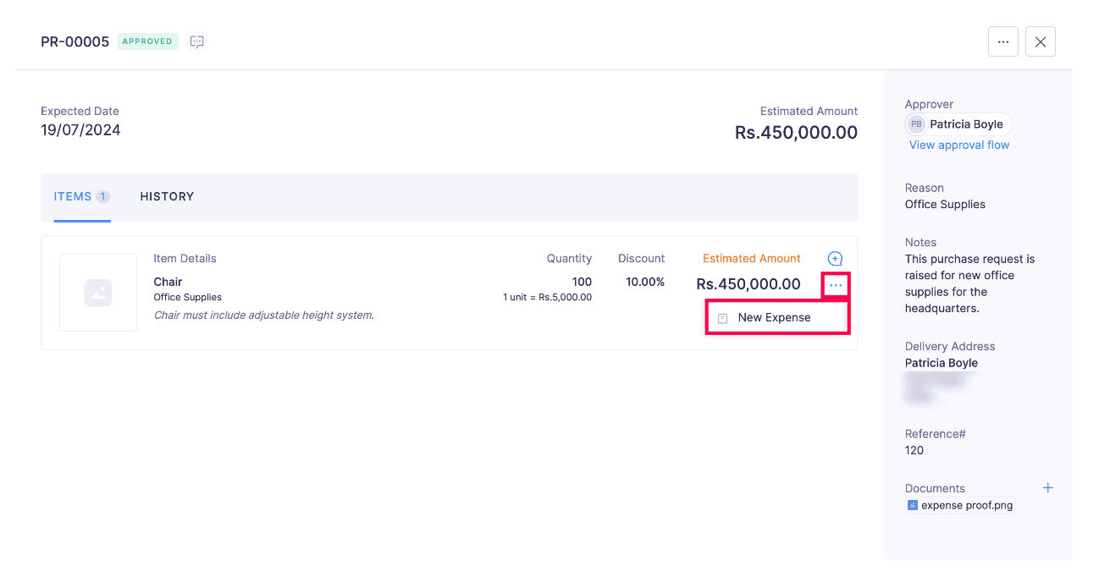Click the add comment plus icon near Estimated Amount
This screenshot has width=1099, height=582.
coord(835,258)
